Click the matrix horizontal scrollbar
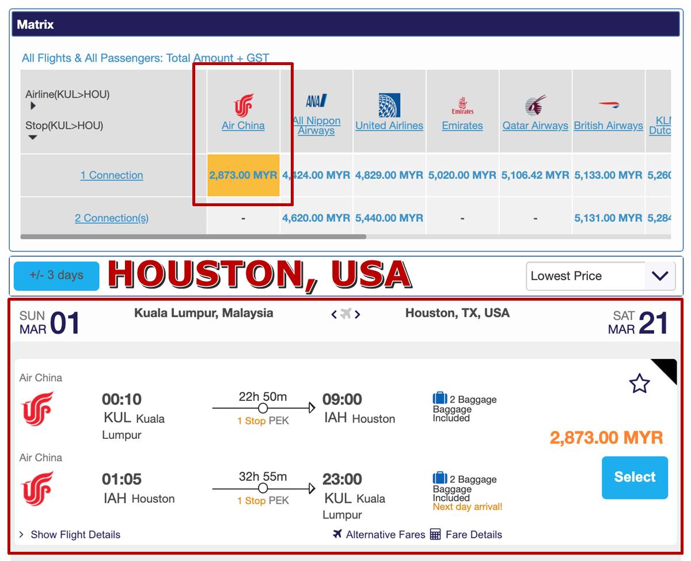The height and width of the screenshot is (561, 691). pyautogui.click(x=193, y=236)
